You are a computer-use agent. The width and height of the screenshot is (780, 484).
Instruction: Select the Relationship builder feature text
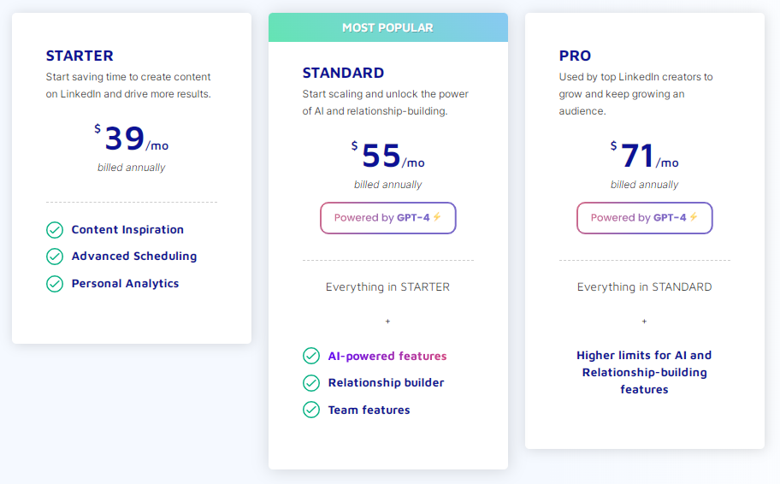pyautogui.click(x=386, y=383)
